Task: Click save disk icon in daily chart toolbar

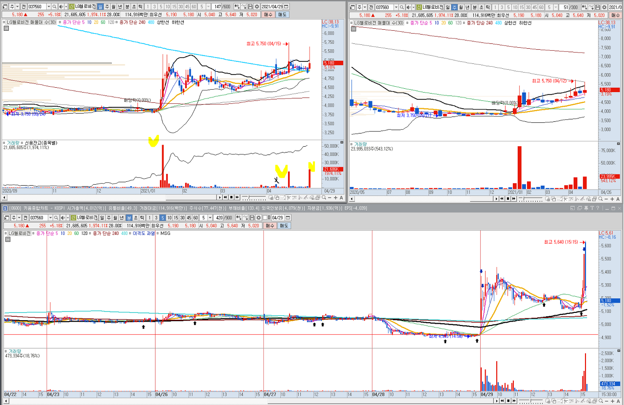Action: point(250,6)
